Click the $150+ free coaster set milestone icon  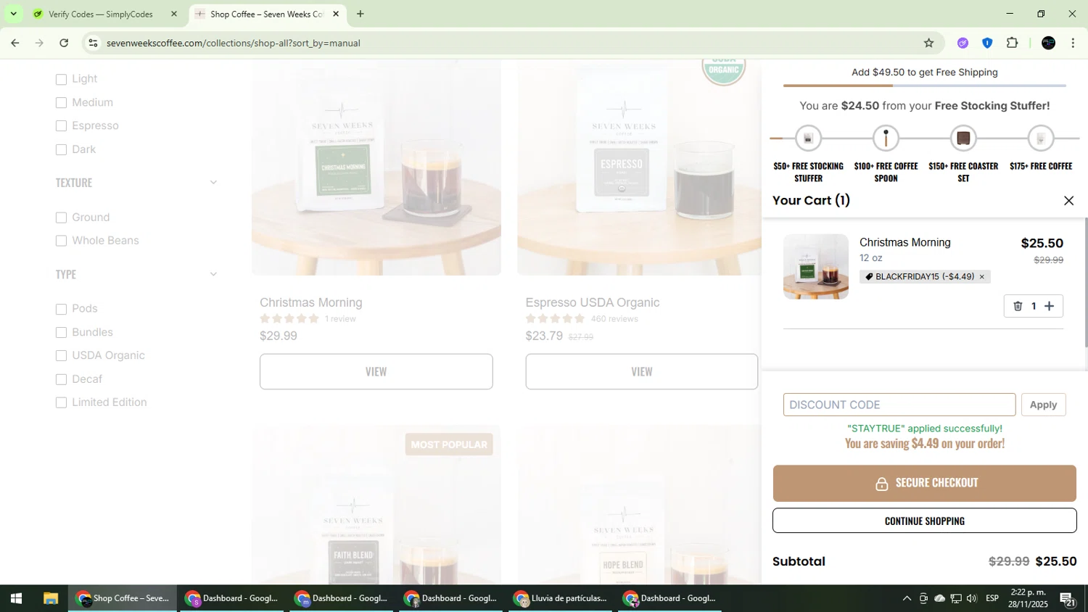[x=963, y=138]
